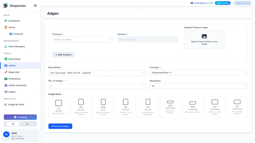Click the Magic Edit brush icon
Viewport: 255px width, 143px height.
click(x=6, y=72)
